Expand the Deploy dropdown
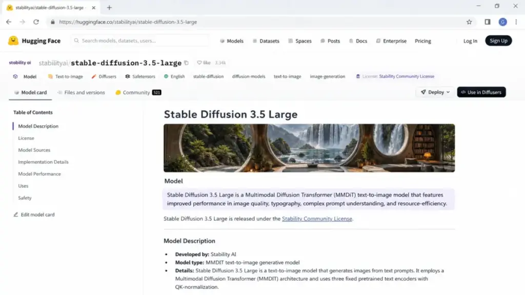 [x=435, y=92]
